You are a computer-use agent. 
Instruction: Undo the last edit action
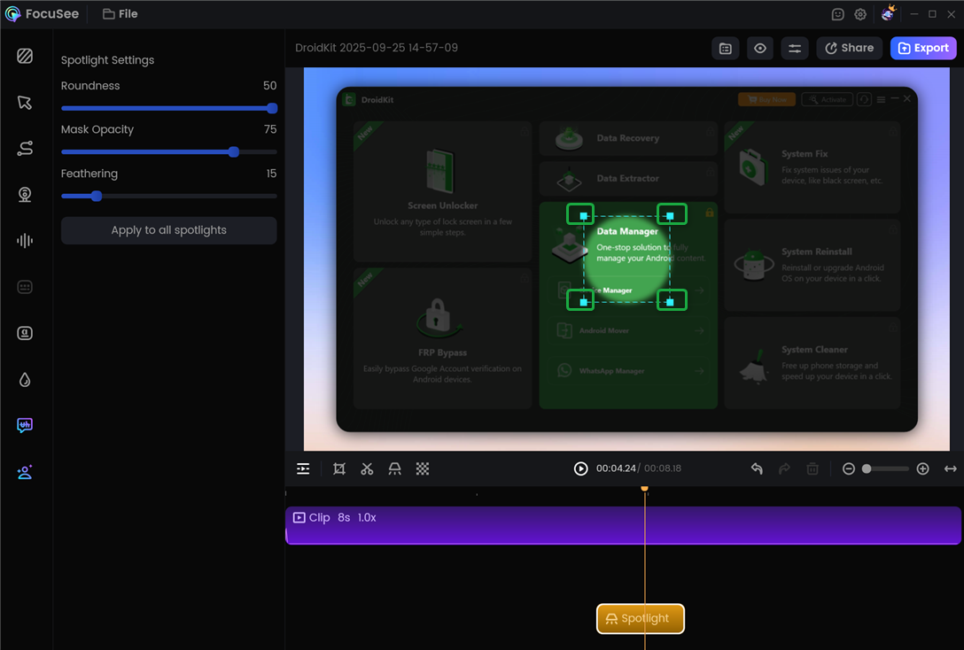(757, 468)
